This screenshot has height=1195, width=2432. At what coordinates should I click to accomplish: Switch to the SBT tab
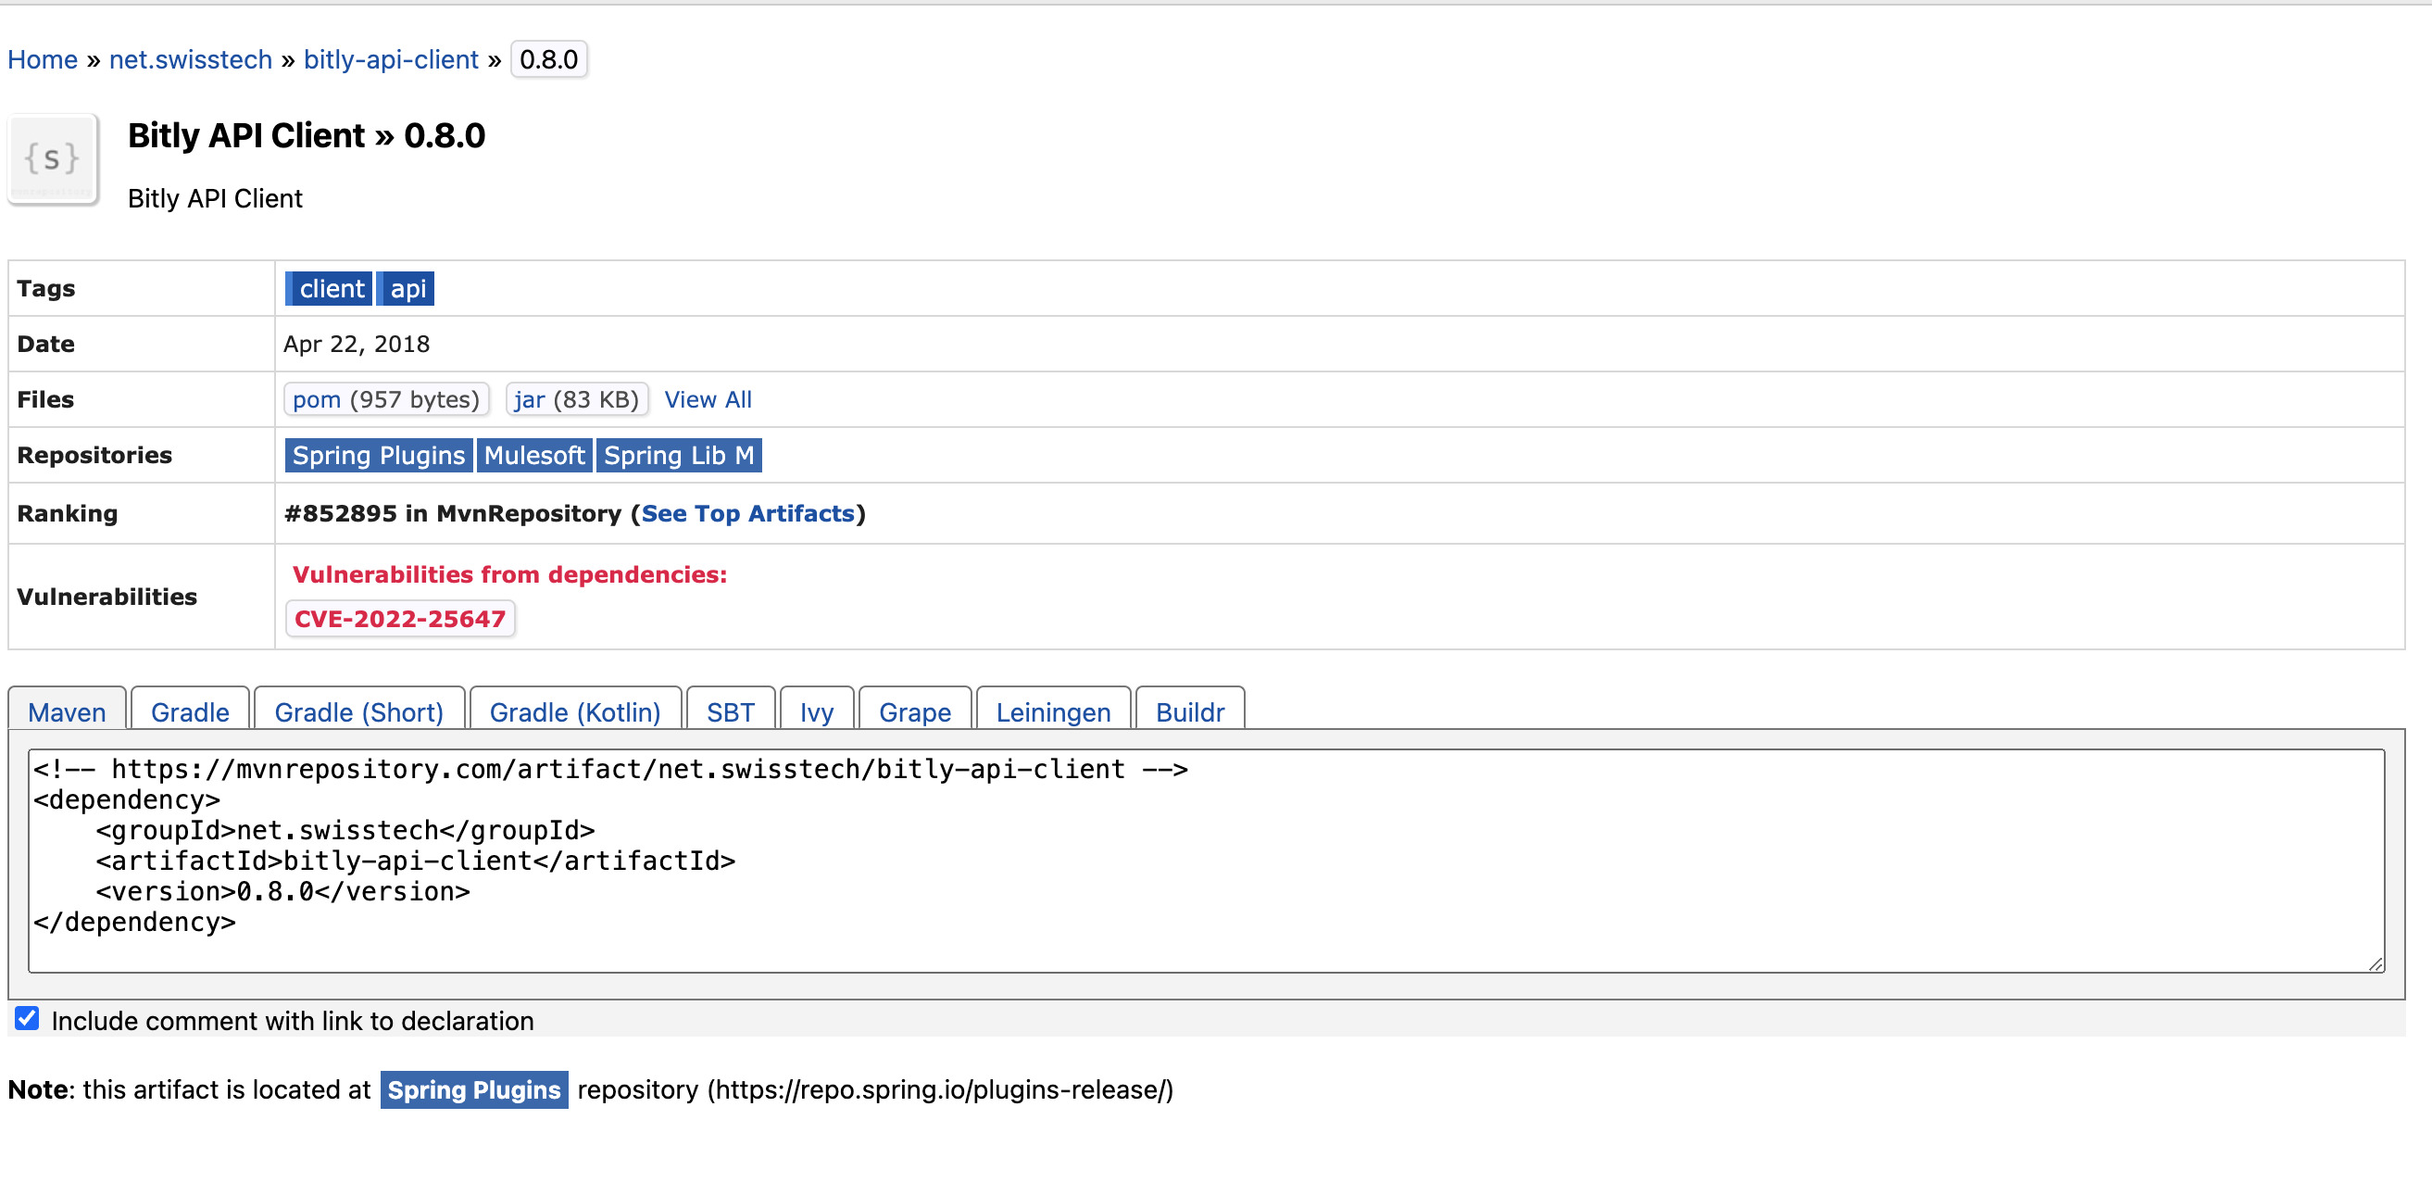pos(731,711)
